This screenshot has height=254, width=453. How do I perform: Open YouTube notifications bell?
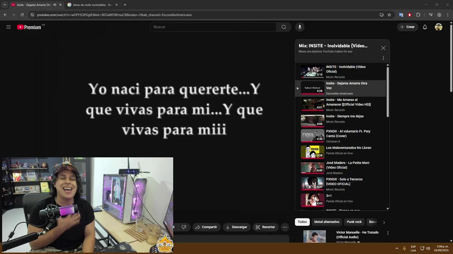(x=425, y=27)
